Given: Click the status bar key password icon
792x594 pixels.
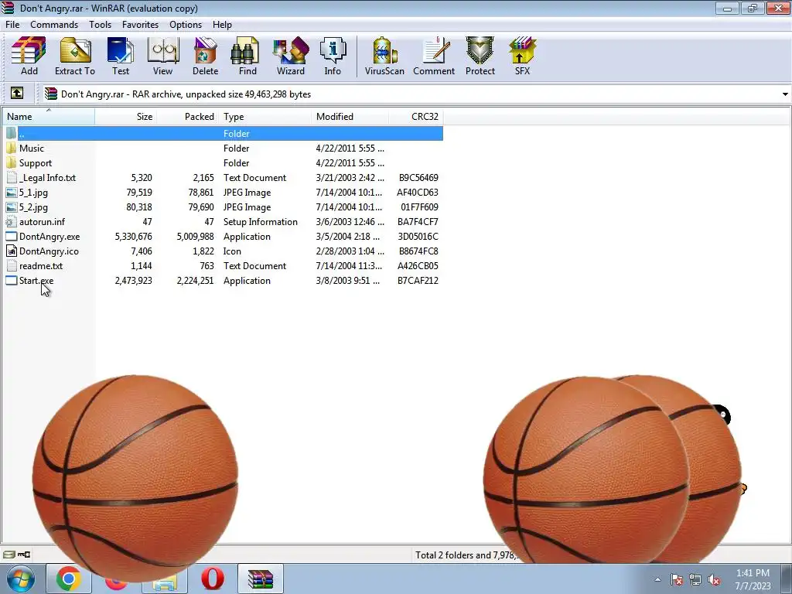Looking at the screenshot, I should (x=24, y=554).
